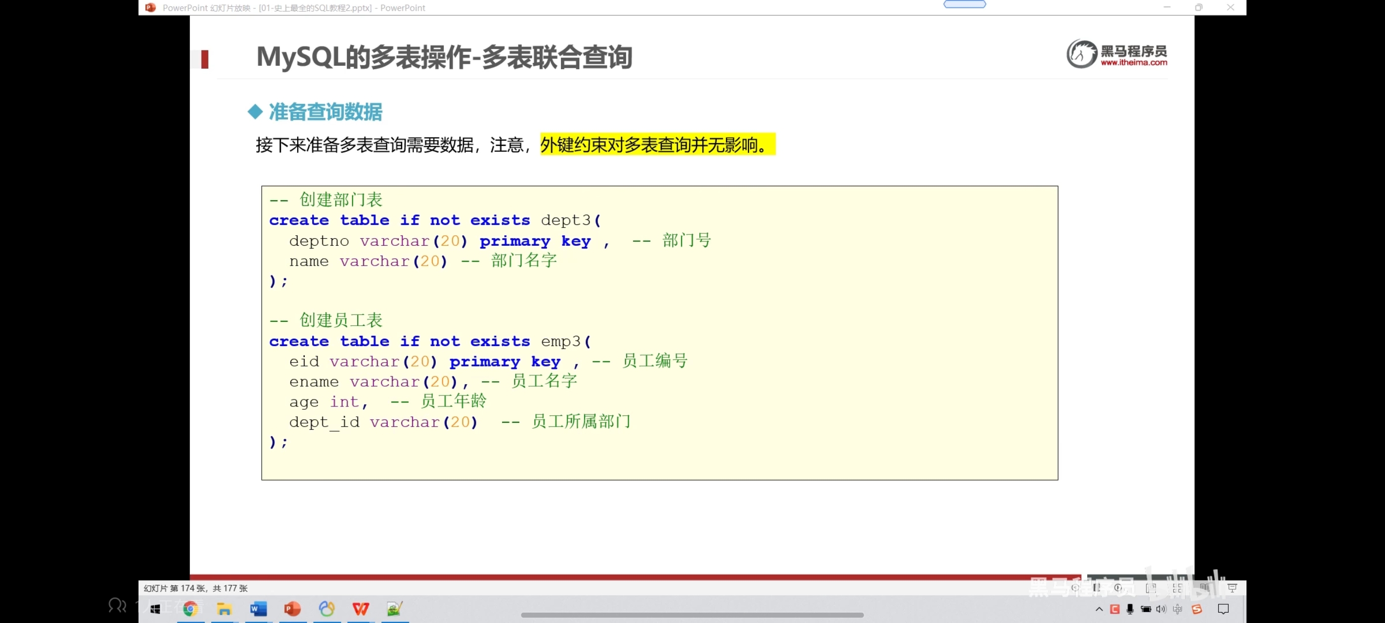
Task: Advance to next slide via status bar arrow
Action: click(x=1118, y=588)
